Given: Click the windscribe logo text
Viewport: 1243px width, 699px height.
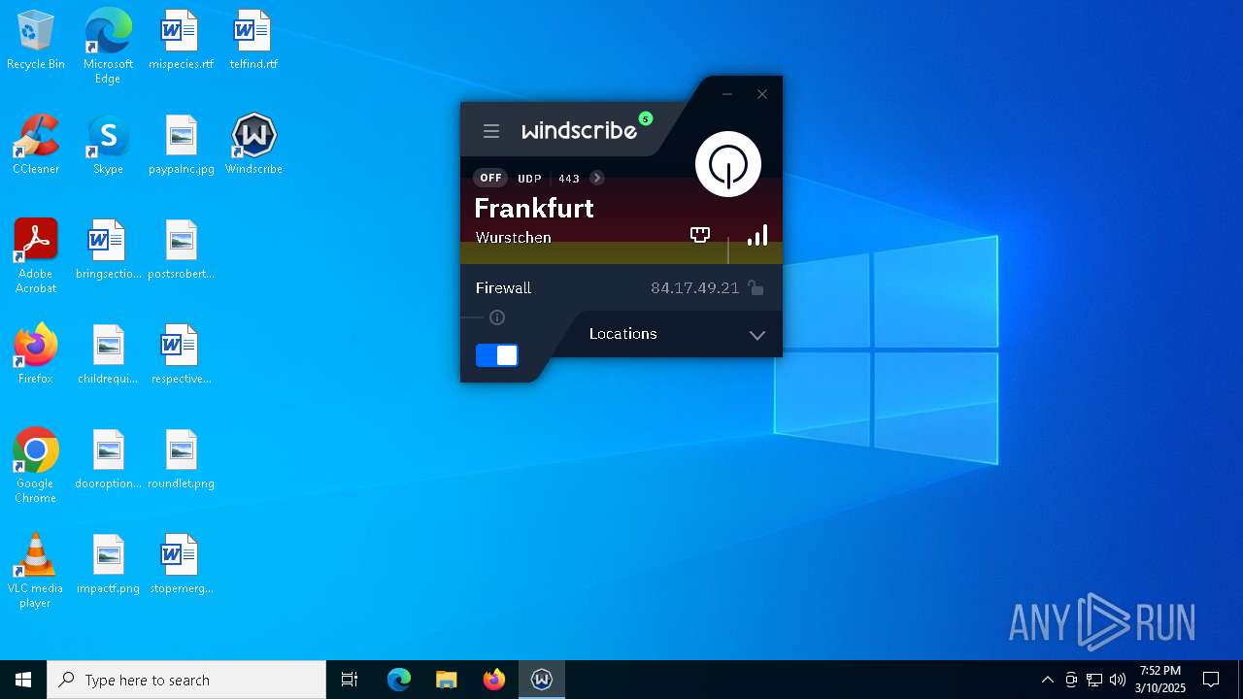Looking at the screenshot, I should pos(580,130).
